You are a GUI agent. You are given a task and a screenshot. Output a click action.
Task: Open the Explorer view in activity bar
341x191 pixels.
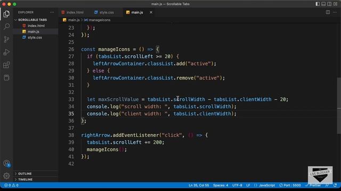point(6,14)
